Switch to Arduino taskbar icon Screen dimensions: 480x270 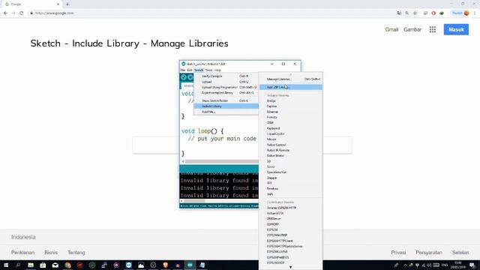190,265
